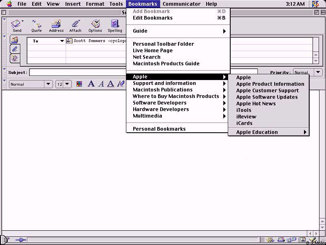Click the component bar drag handle
326x245 pixels.
coord(262,240)
